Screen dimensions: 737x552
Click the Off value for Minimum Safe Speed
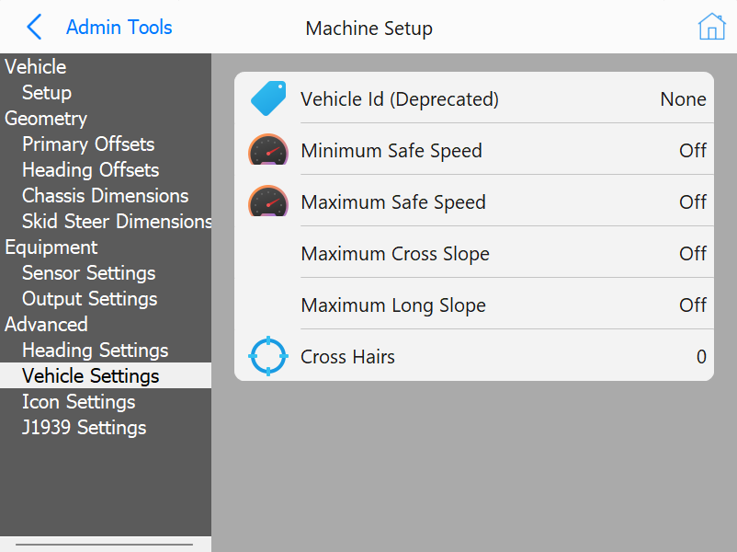pyautogui.click(x=692, y=151)
